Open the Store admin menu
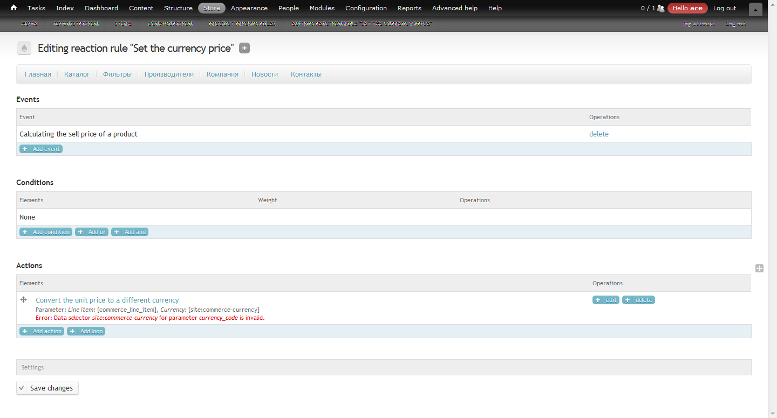Screen dimensions: 777x418 pos(212,8)
